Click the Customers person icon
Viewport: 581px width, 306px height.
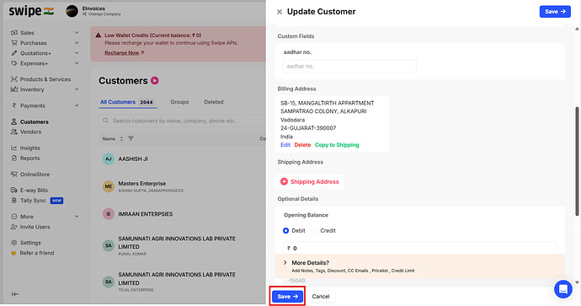(x=14, y=121)
